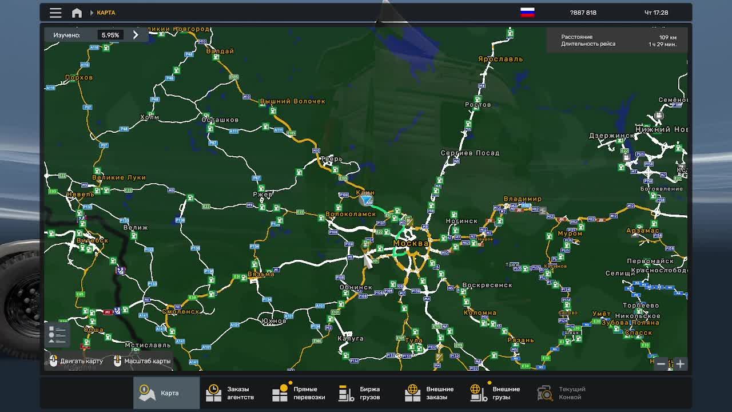This screenshot has height=412, width=732.
Task: Click the Валдай city label
Action: (x=220, y=51)
